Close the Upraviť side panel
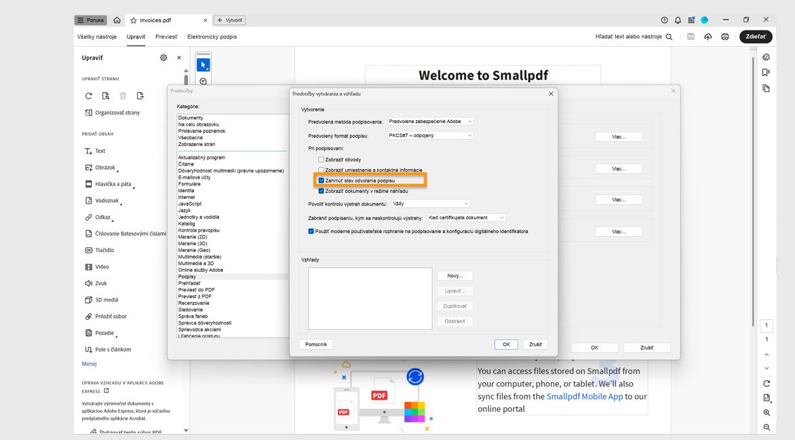795x440 pixels. pos(179,58)
